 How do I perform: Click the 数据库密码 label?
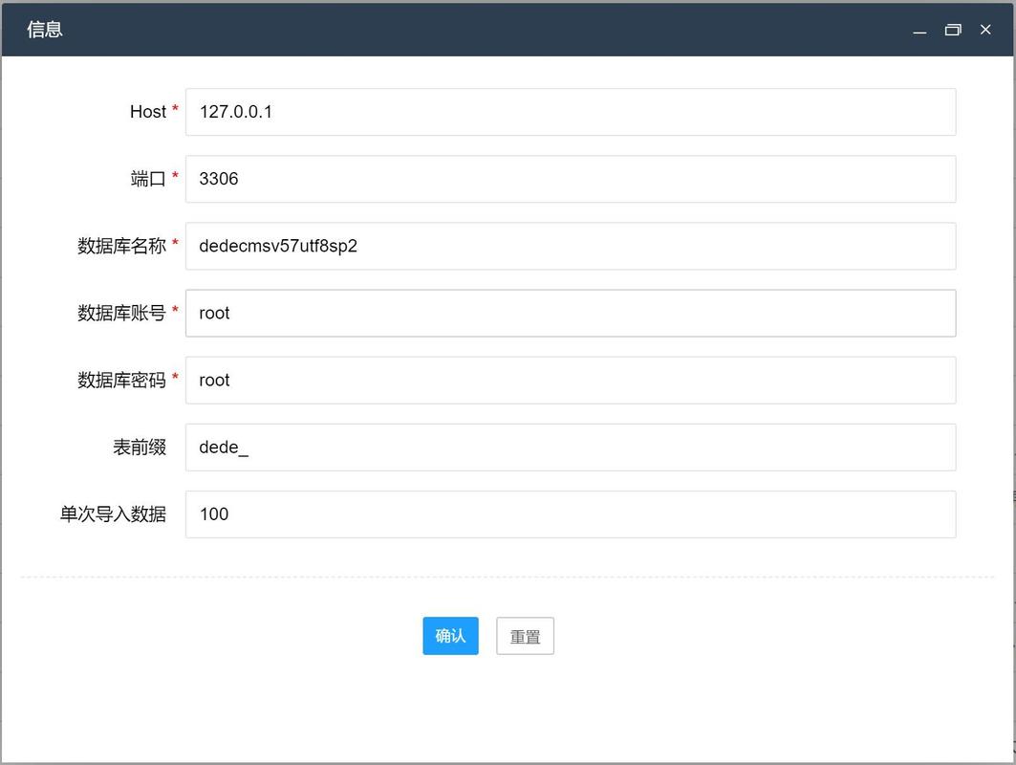point(121,380)
